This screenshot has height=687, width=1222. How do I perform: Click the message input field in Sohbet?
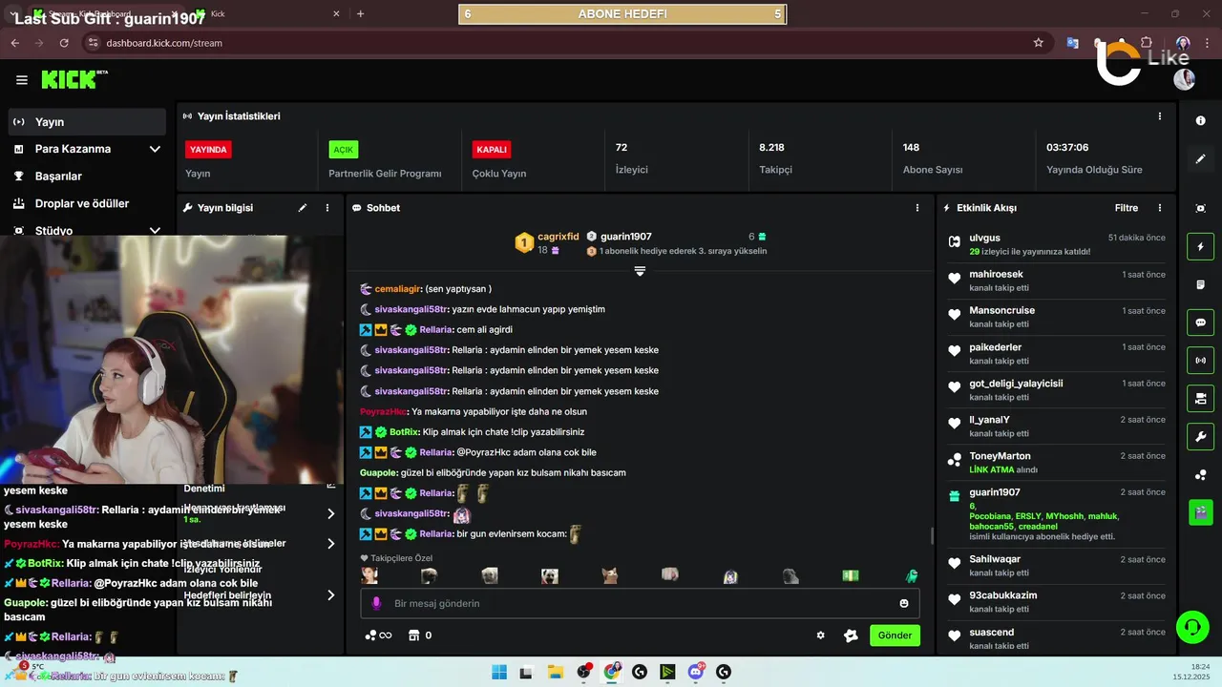[640, 603]
